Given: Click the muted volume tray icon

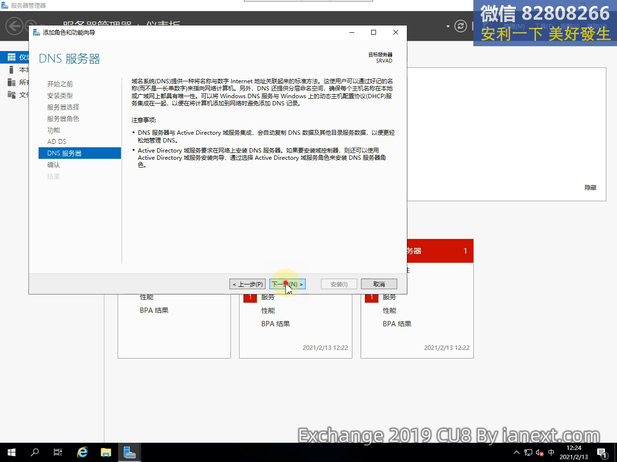Looking at the screenshot, I should tap(540, 452).
